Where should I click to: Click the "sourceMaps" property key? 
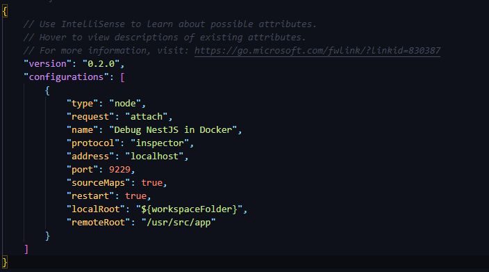(x=98, y=182)
